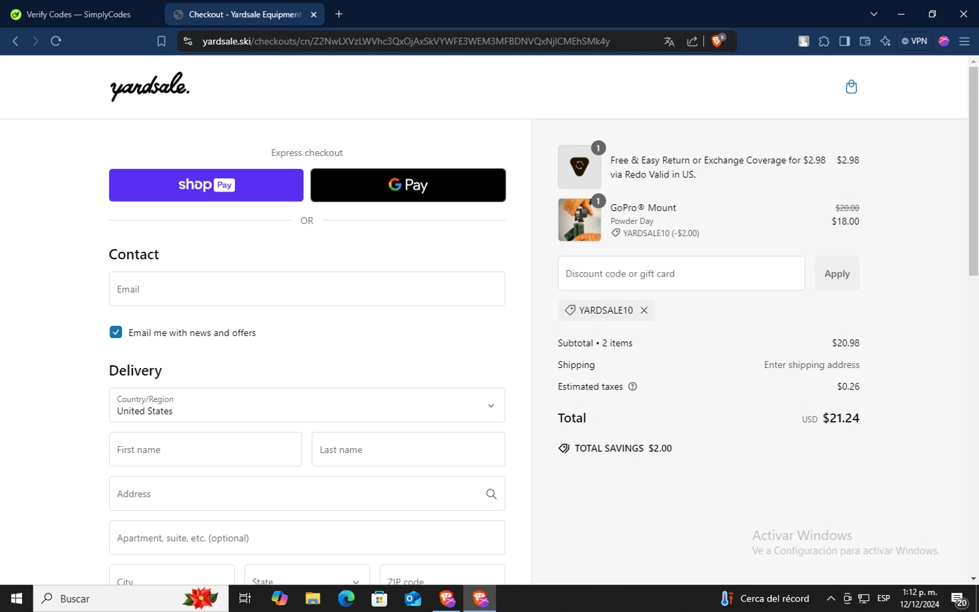
Task: Open Copilot from the taskbar
Action: [279, 598]
